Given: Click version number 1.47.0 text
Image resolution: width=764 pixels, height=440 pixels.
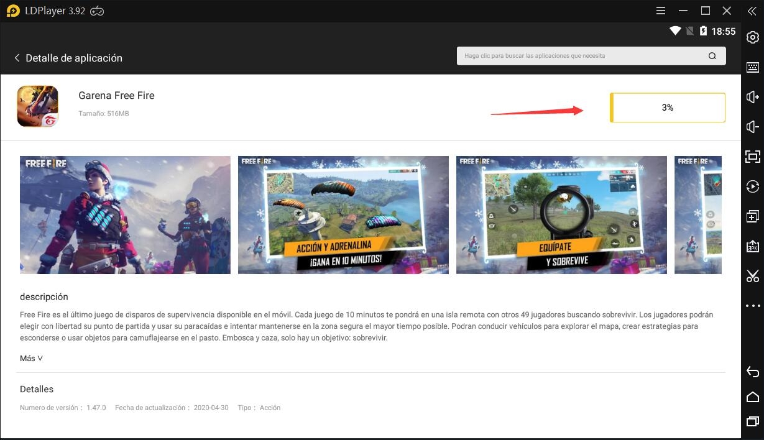Looking at the screenshot, I should click(x=96, y=408).
